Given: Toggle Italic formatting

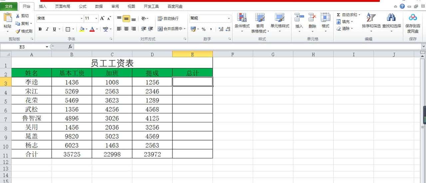Looking at the screenshot, I should point(47,29).
